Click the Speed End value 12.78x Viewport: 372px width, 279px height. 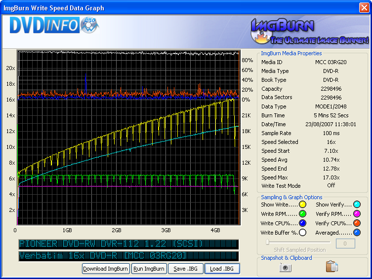click(331, 169)
